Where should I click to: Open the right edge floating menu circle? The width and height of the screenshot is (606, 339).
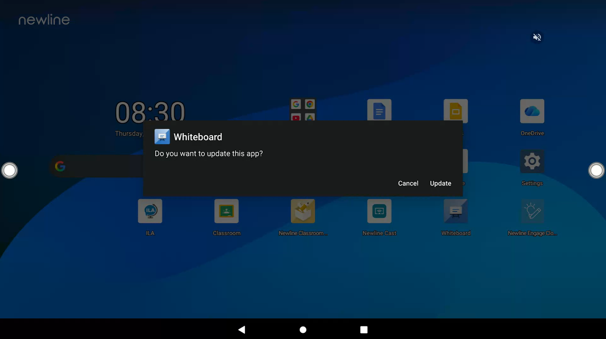coord(596,170)
